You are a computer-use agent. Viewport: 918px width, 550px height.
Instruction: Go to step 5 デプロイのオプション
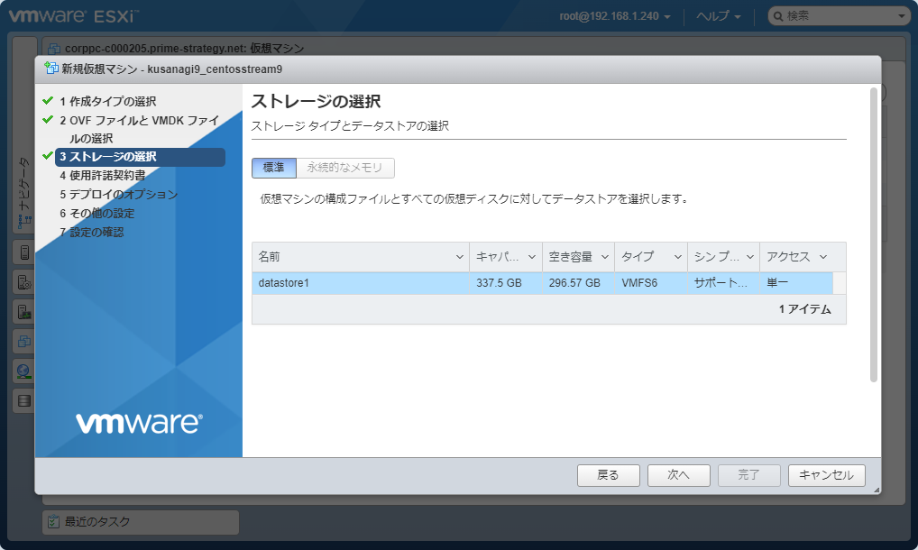pyautogui.click(x=118, y=194)
